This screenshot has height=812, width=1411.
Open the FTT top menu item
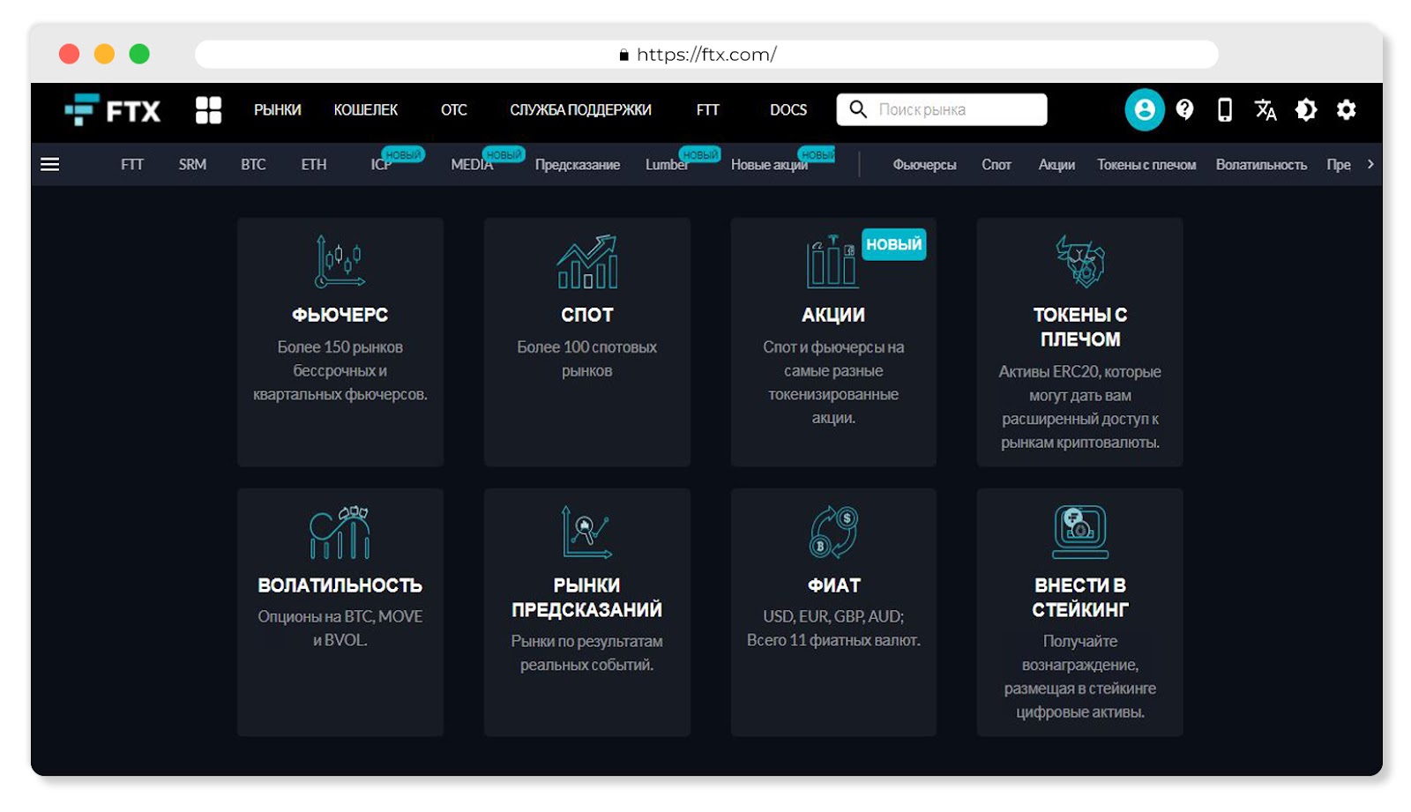coord(708,110)
